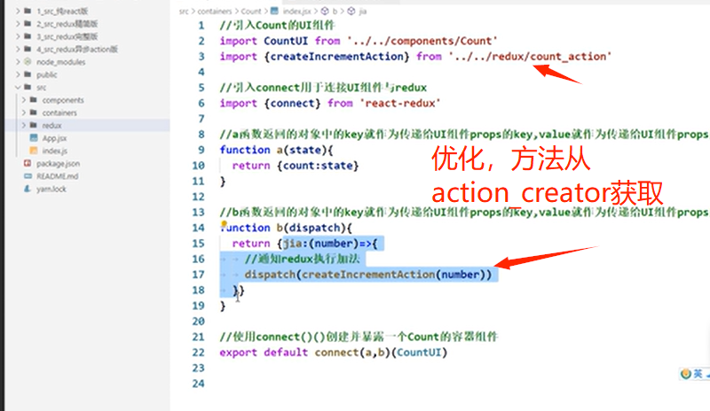Open index.js in the explorer
This screenshot has width=710, height=411.
pyautogui.click(x=54, y=151)
